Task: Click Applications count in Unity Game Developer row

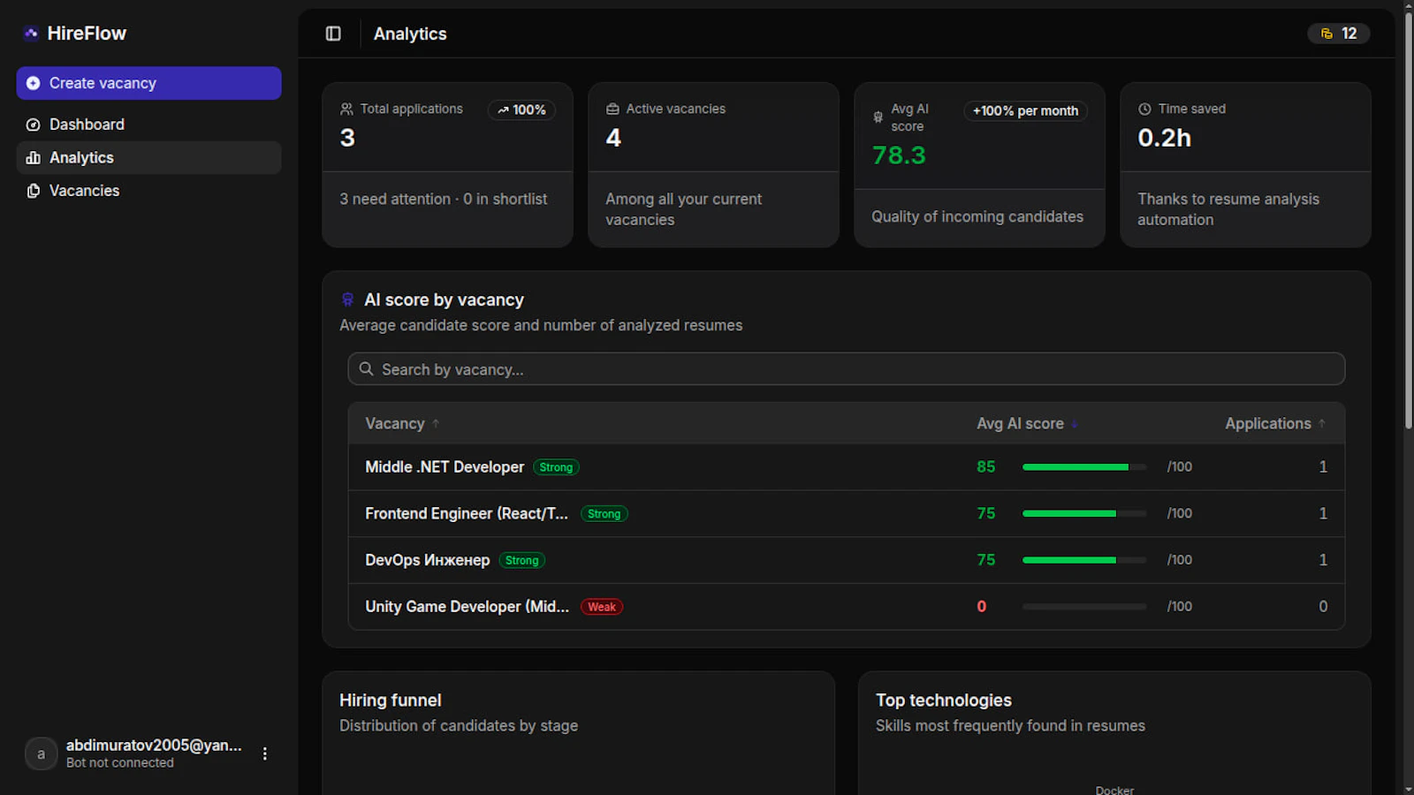Action: [1323, 607]
